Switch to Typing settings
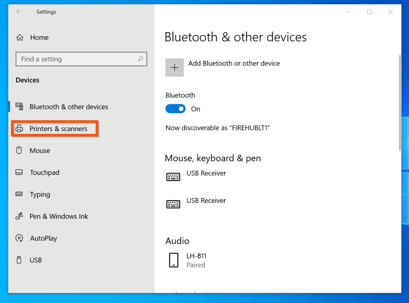Viewport: 409px width, 303px height. tap(40, 195)
